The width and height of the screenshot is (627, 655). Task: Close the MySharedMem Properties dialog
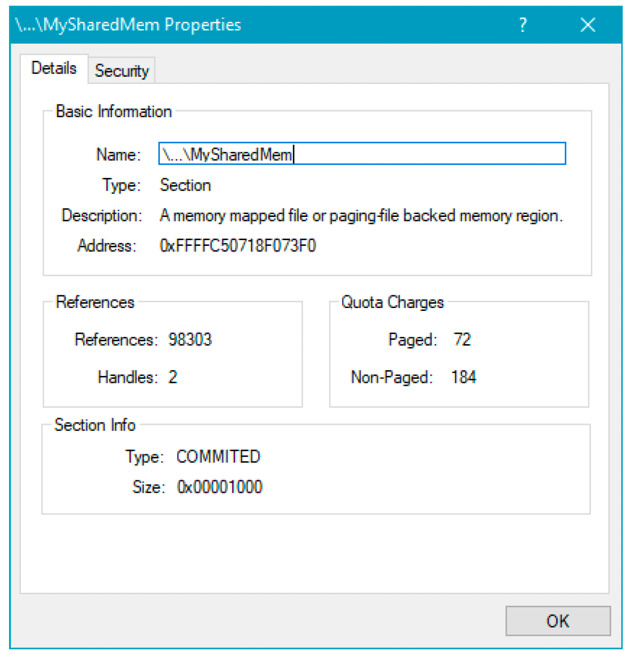pyautogui.click(x=588, y=25)
